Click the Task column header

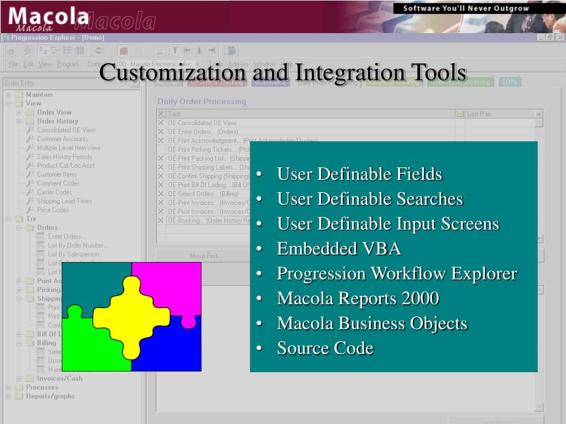[310, 114]
